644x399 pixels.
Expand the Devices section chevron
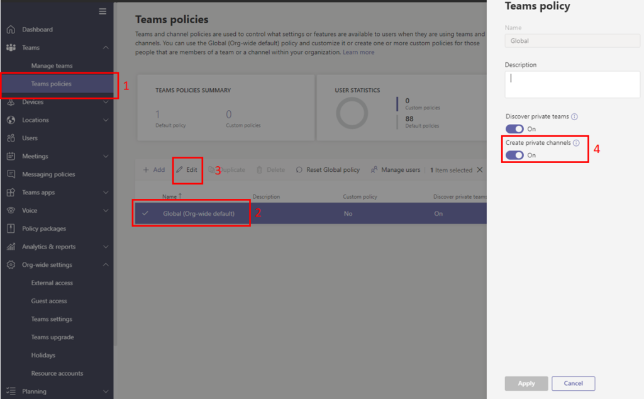point(106,101)
